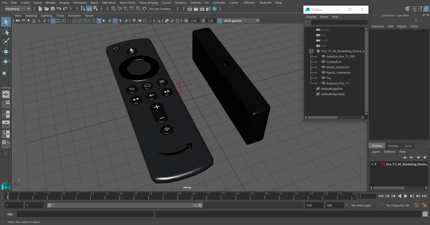Click the Outliner search field
The width and height of the screenshot is (430, 225).
click(339, 22)
